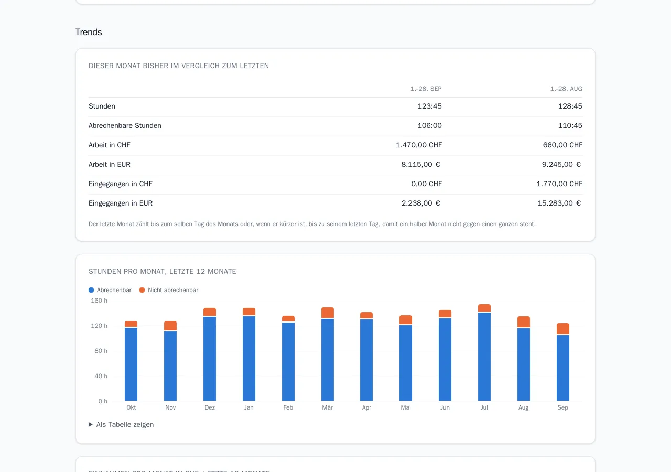
Task: Click the amount "1.770,00 CHF"
Action: [559, 184]
